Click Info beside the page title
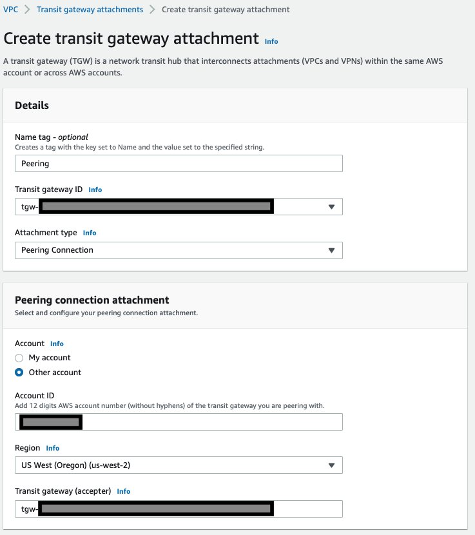Viewport: 475px width, 535px height. coord(271,41)
